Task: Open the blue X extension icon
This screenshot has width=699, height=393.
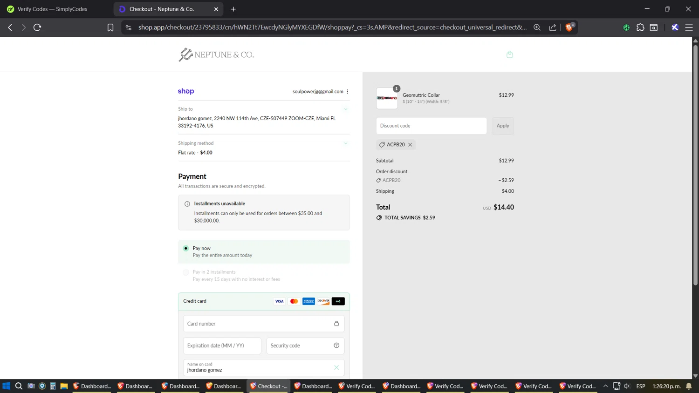Action: coord(675,27)
